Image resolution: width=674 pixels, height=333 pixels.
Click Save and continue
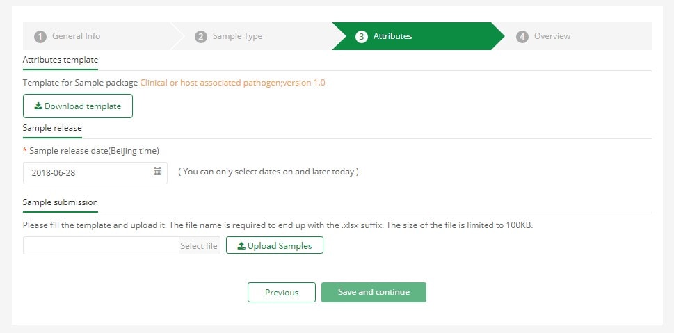coord(374,292)
